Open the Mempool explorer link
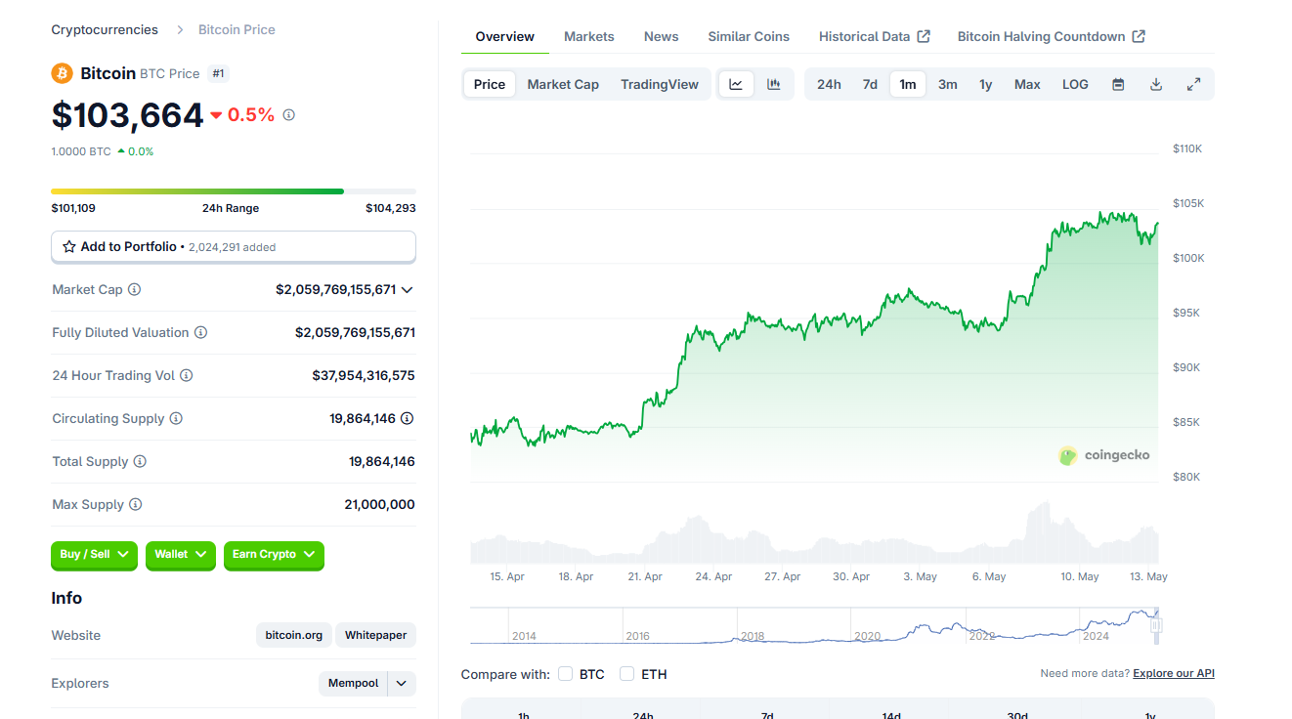This screenshot has height=719, width=1292. [x=353, y=684]
